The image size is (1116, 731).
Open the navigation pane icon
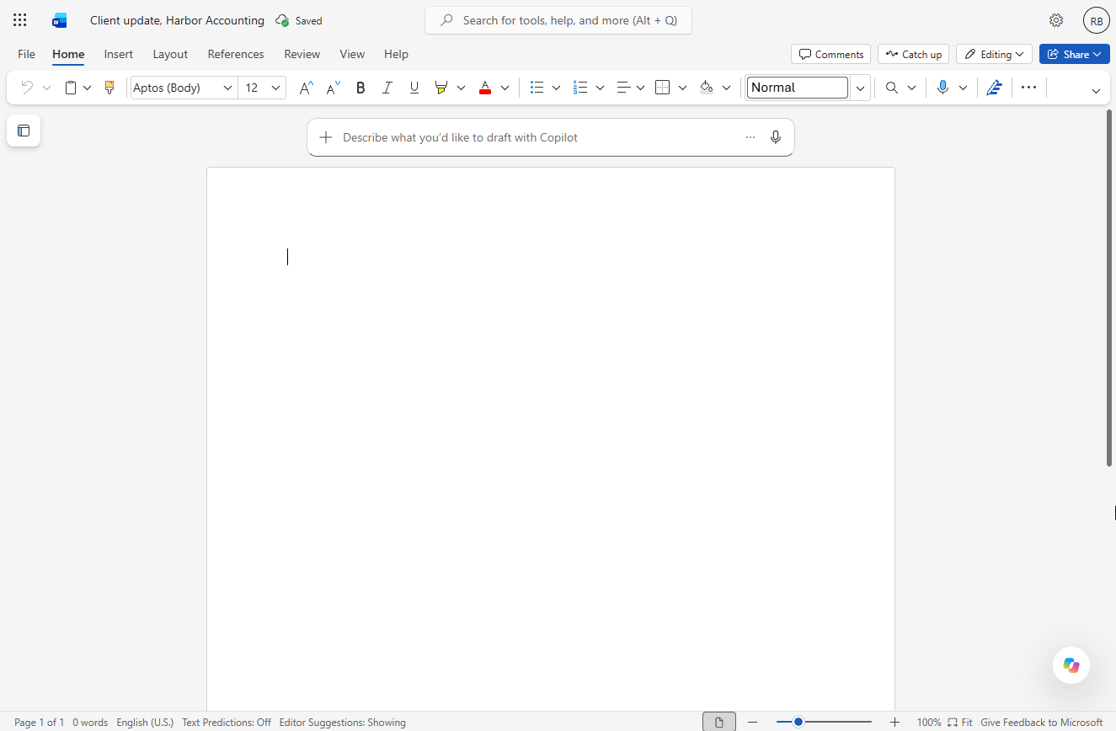point(24,131)
